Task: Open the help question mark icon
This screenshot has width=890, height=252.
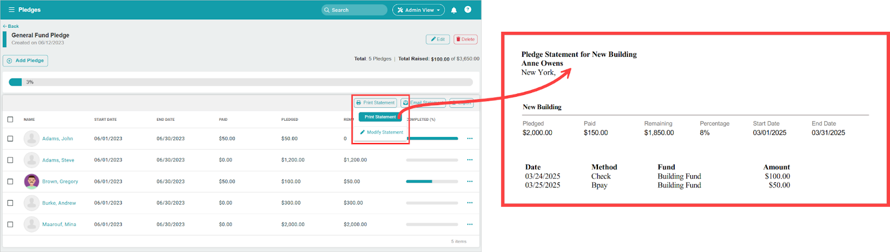Action: 468,9
